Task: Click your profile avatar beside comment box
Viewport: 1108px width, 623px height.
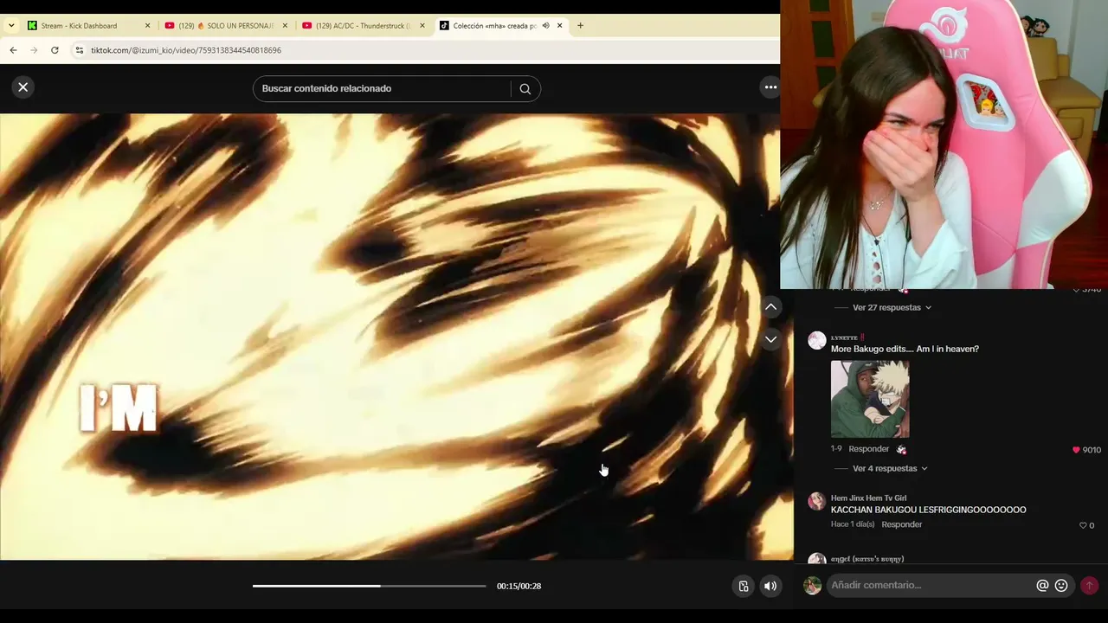Action: (x=812, y=586)
